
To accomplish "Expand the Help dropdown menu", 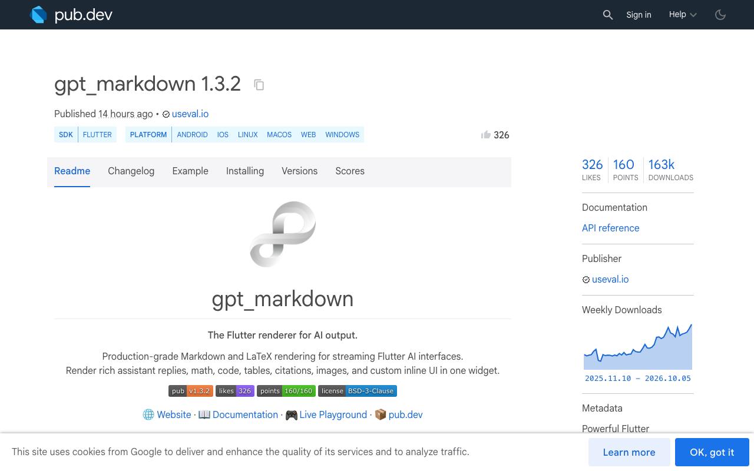I will [x=683, y=15].
